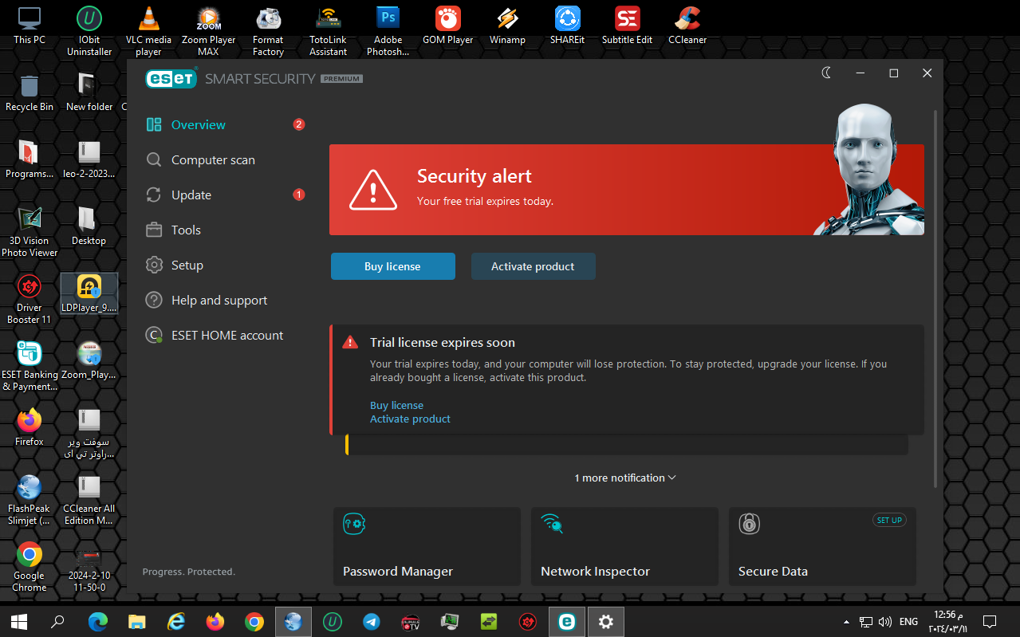Select the 3D Vision Photo Viewer icon
The width and height of the screenshot is (1020, 637).
30,232
